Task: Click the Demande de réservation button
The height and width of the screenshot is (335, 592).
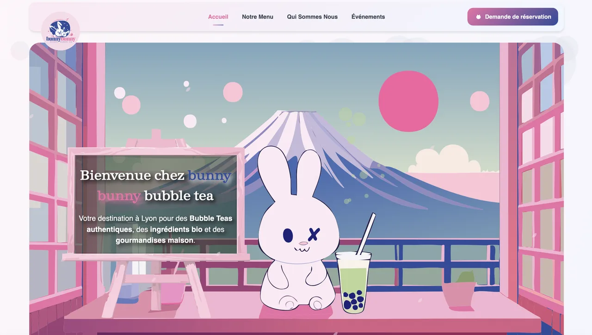Action: [513, 17]
